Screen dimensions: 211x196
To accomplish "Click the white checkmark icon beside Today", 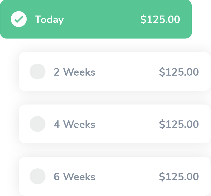I will point(19,19).
